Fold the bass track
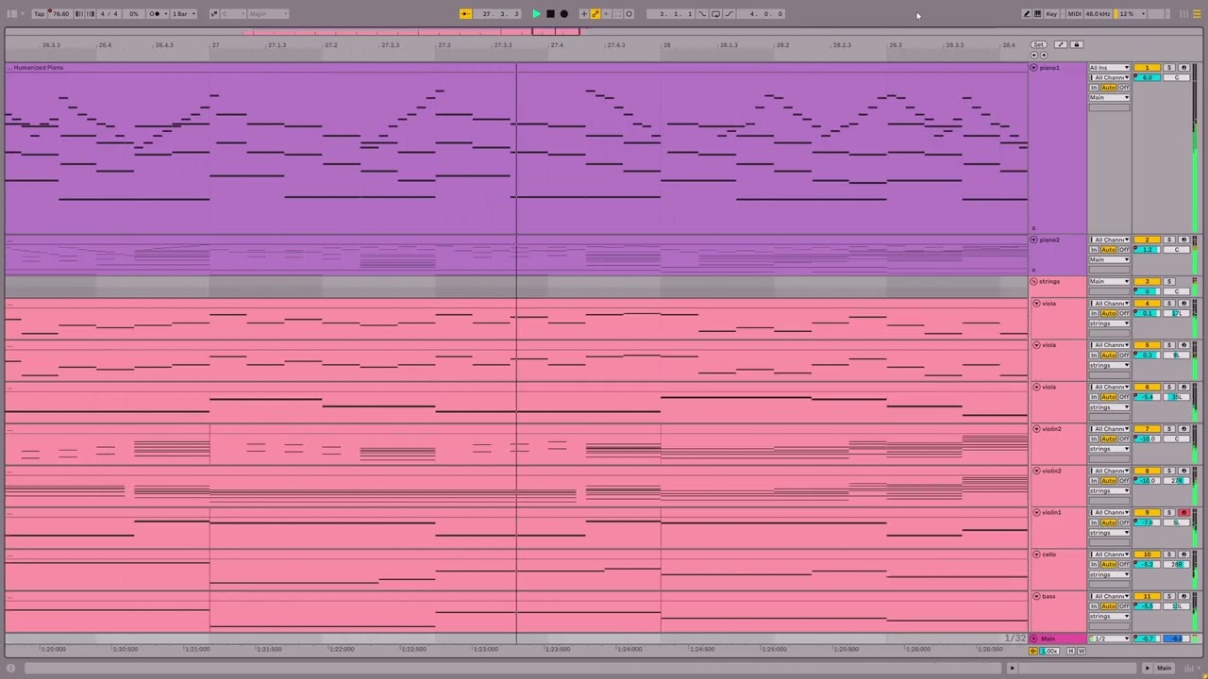1208x679 pixels. pos(1036,596)
